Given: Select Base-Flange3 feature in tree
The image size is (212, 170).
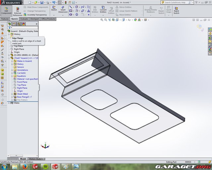Looking at the screenshot, I should 24,97.
